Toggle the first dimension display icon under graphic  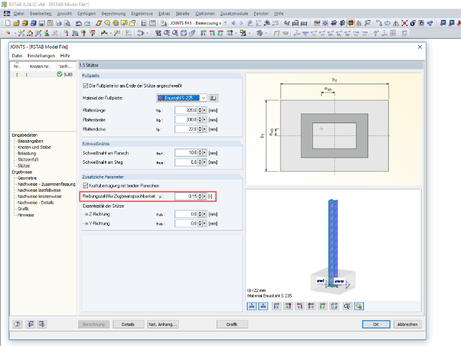(252, 307)
